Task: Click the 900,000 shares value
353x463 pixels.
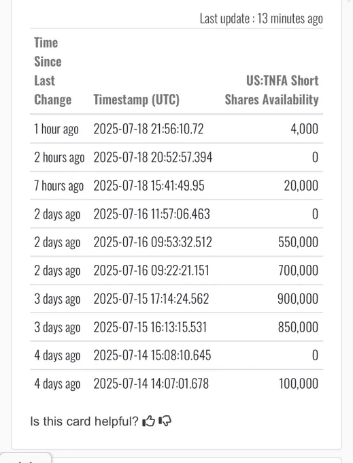Action: pos(298,299)
